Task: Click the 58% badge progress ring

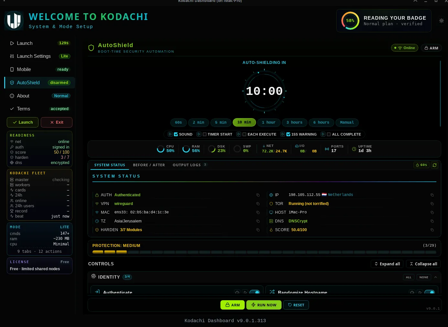Action: 350,21
